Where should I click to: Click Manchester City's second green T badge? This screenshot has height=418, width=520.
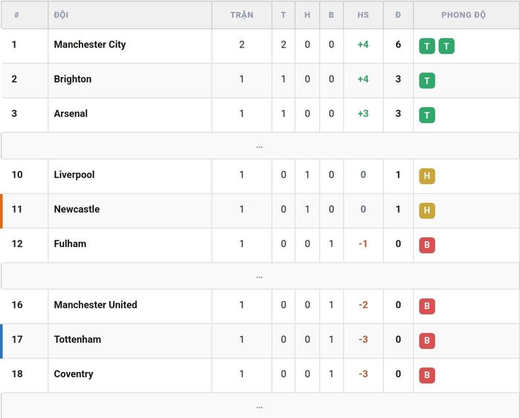(446, 46)
